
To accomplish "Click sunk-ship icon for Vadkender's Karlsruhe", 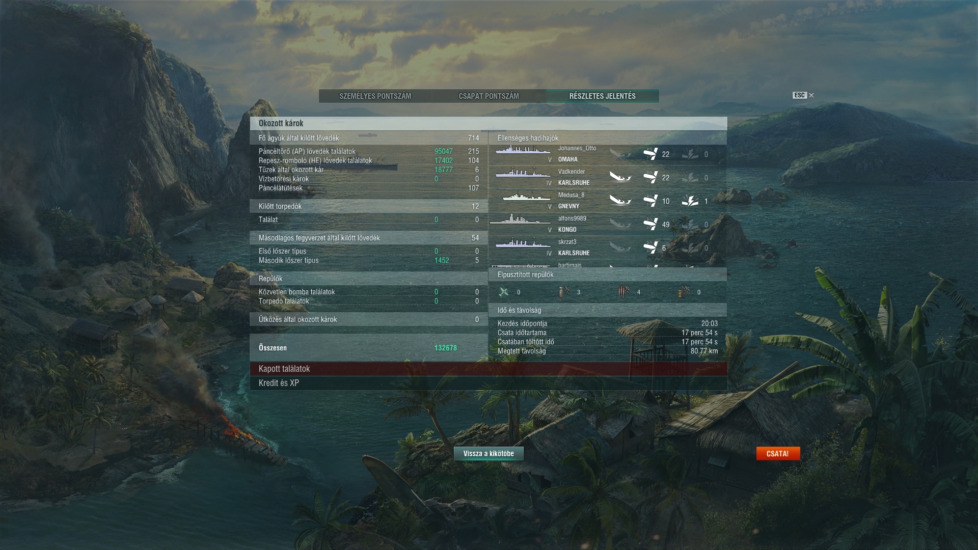I will coord(620,177).
